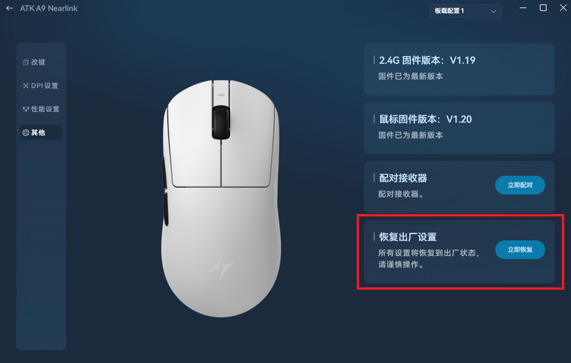Go back with the arrow icon
The image size is (571, 363).
coord(10,8)
